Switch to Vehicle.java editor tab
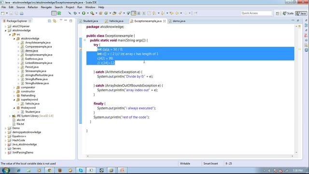Image resolution: width=309 pixels, height=174 pixels. click(x=114, y=21)
